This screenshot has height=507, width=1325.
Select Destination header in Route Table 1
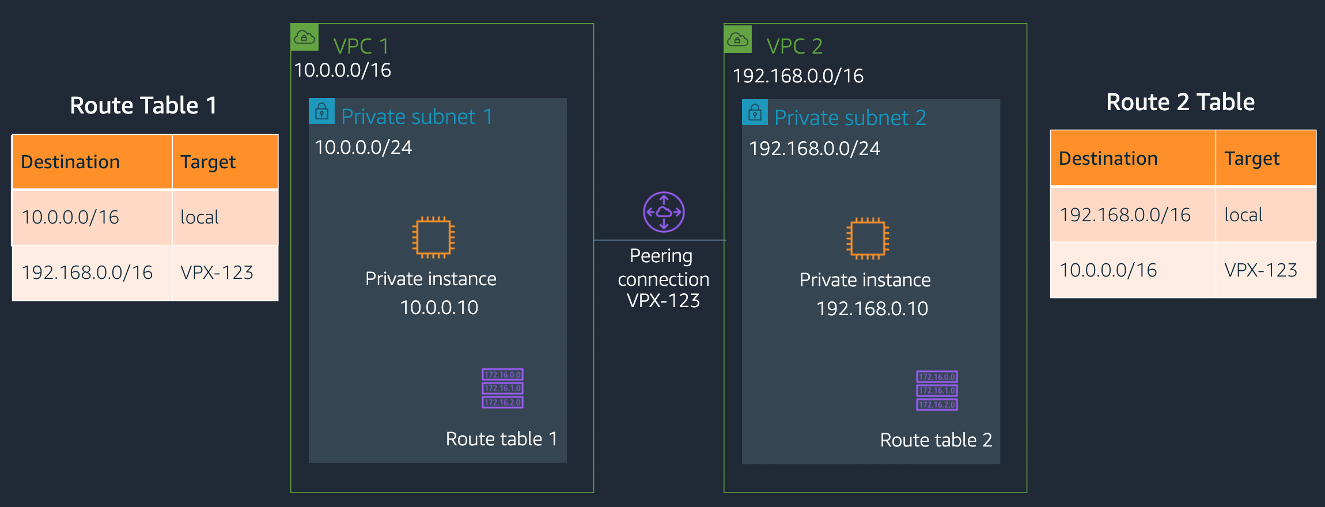click(x=70, y=162)
